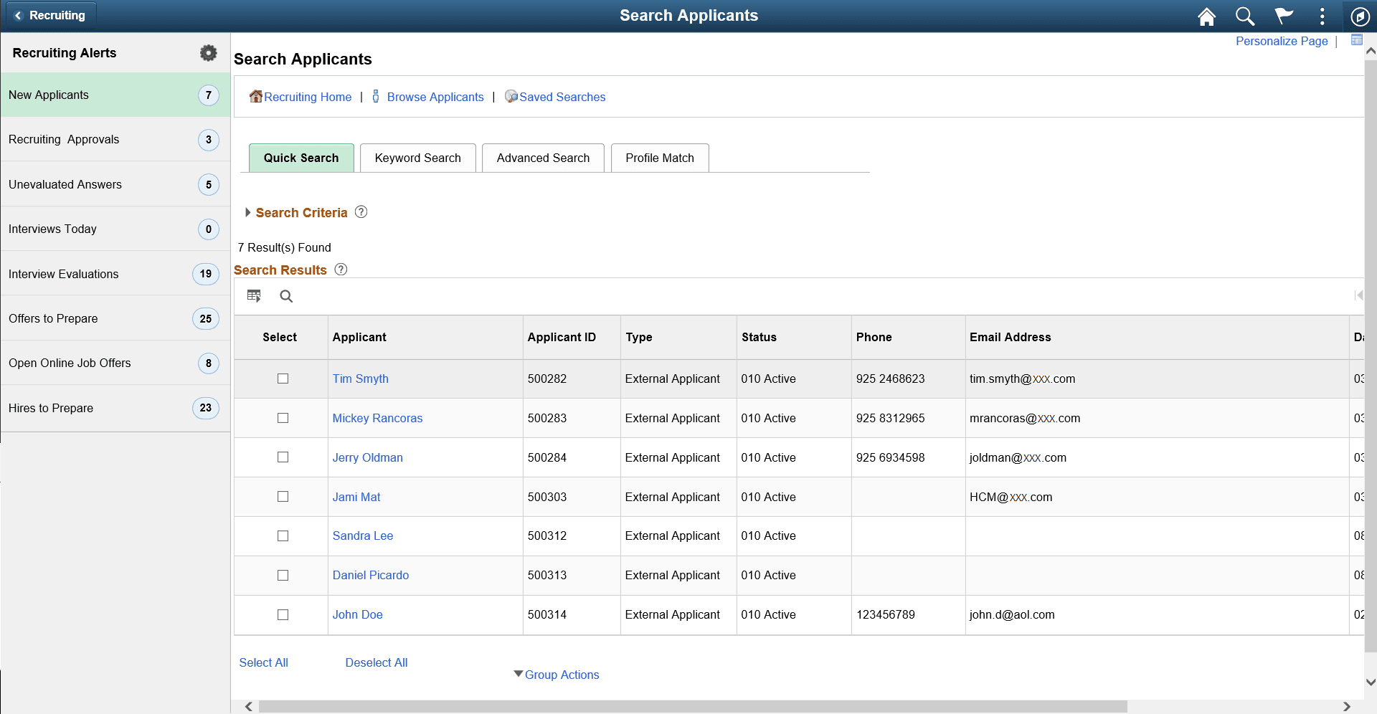Image resolution: width=1377 pixels, height=714 pixels.
Task: Open Mickey Rancoras applicant link
Action: point(377,418)
